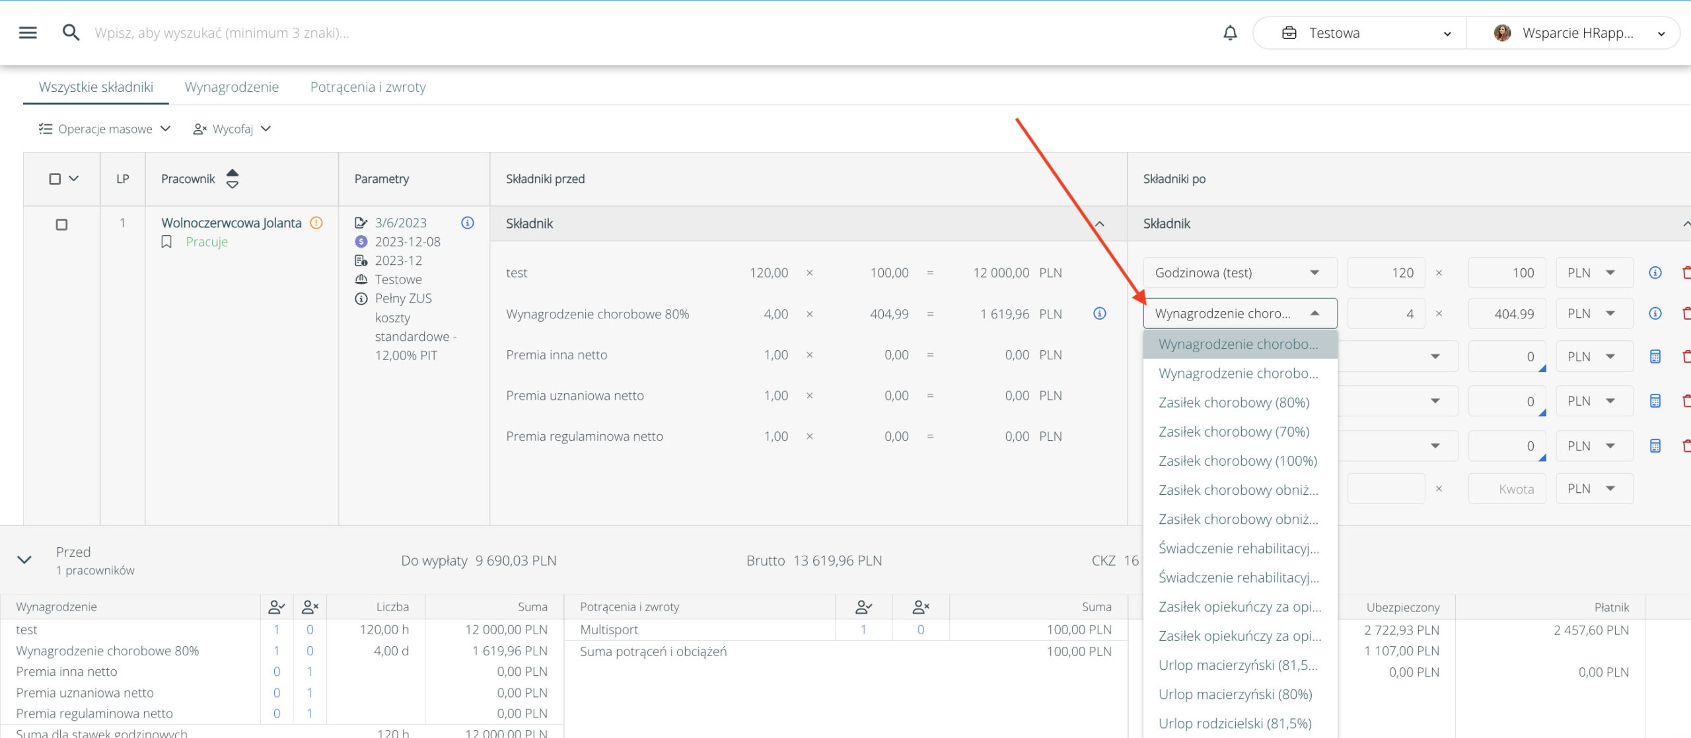The image size is (1691, 738).
Task: Click the Kwota amount input field
Action: [1507, 489]
